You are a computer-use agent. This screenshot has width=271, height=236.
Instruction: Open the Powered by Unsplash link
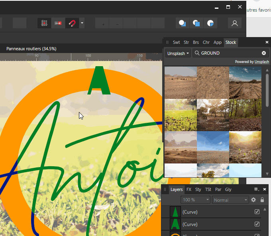[262, 62]
